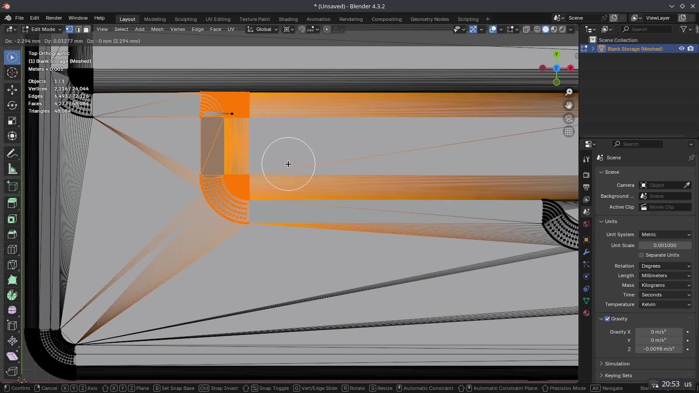
Task: Open the Length units dropdown
Action: tap(665, 276)
